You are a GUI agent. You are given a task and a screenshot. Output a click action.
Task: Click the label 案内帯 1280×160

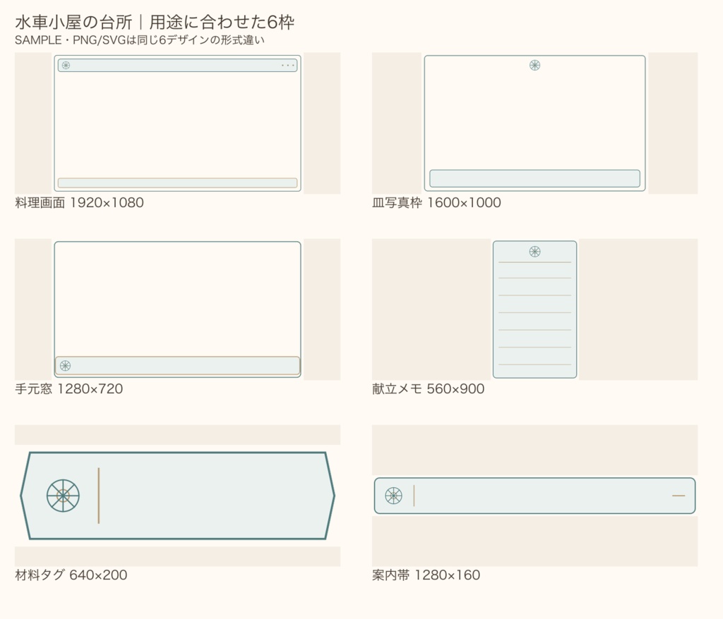tap(426, 575)
